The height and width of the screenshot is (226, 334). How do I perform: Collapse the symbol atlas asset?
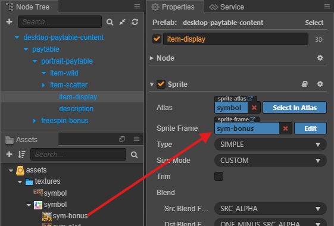(29, 205)
